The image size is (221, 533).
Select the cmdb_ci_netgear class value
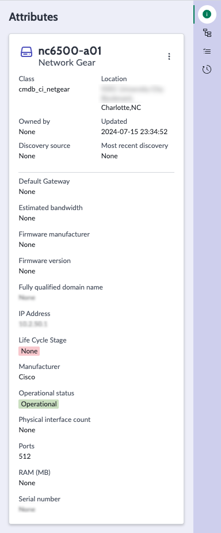[x=44, y=89]
